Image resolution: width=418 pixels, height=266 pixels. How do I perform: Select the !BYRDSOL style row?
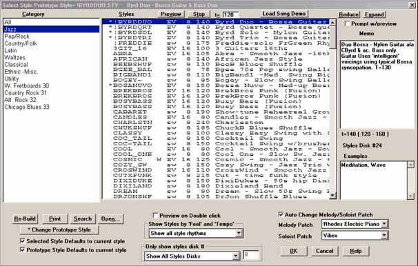216,32
